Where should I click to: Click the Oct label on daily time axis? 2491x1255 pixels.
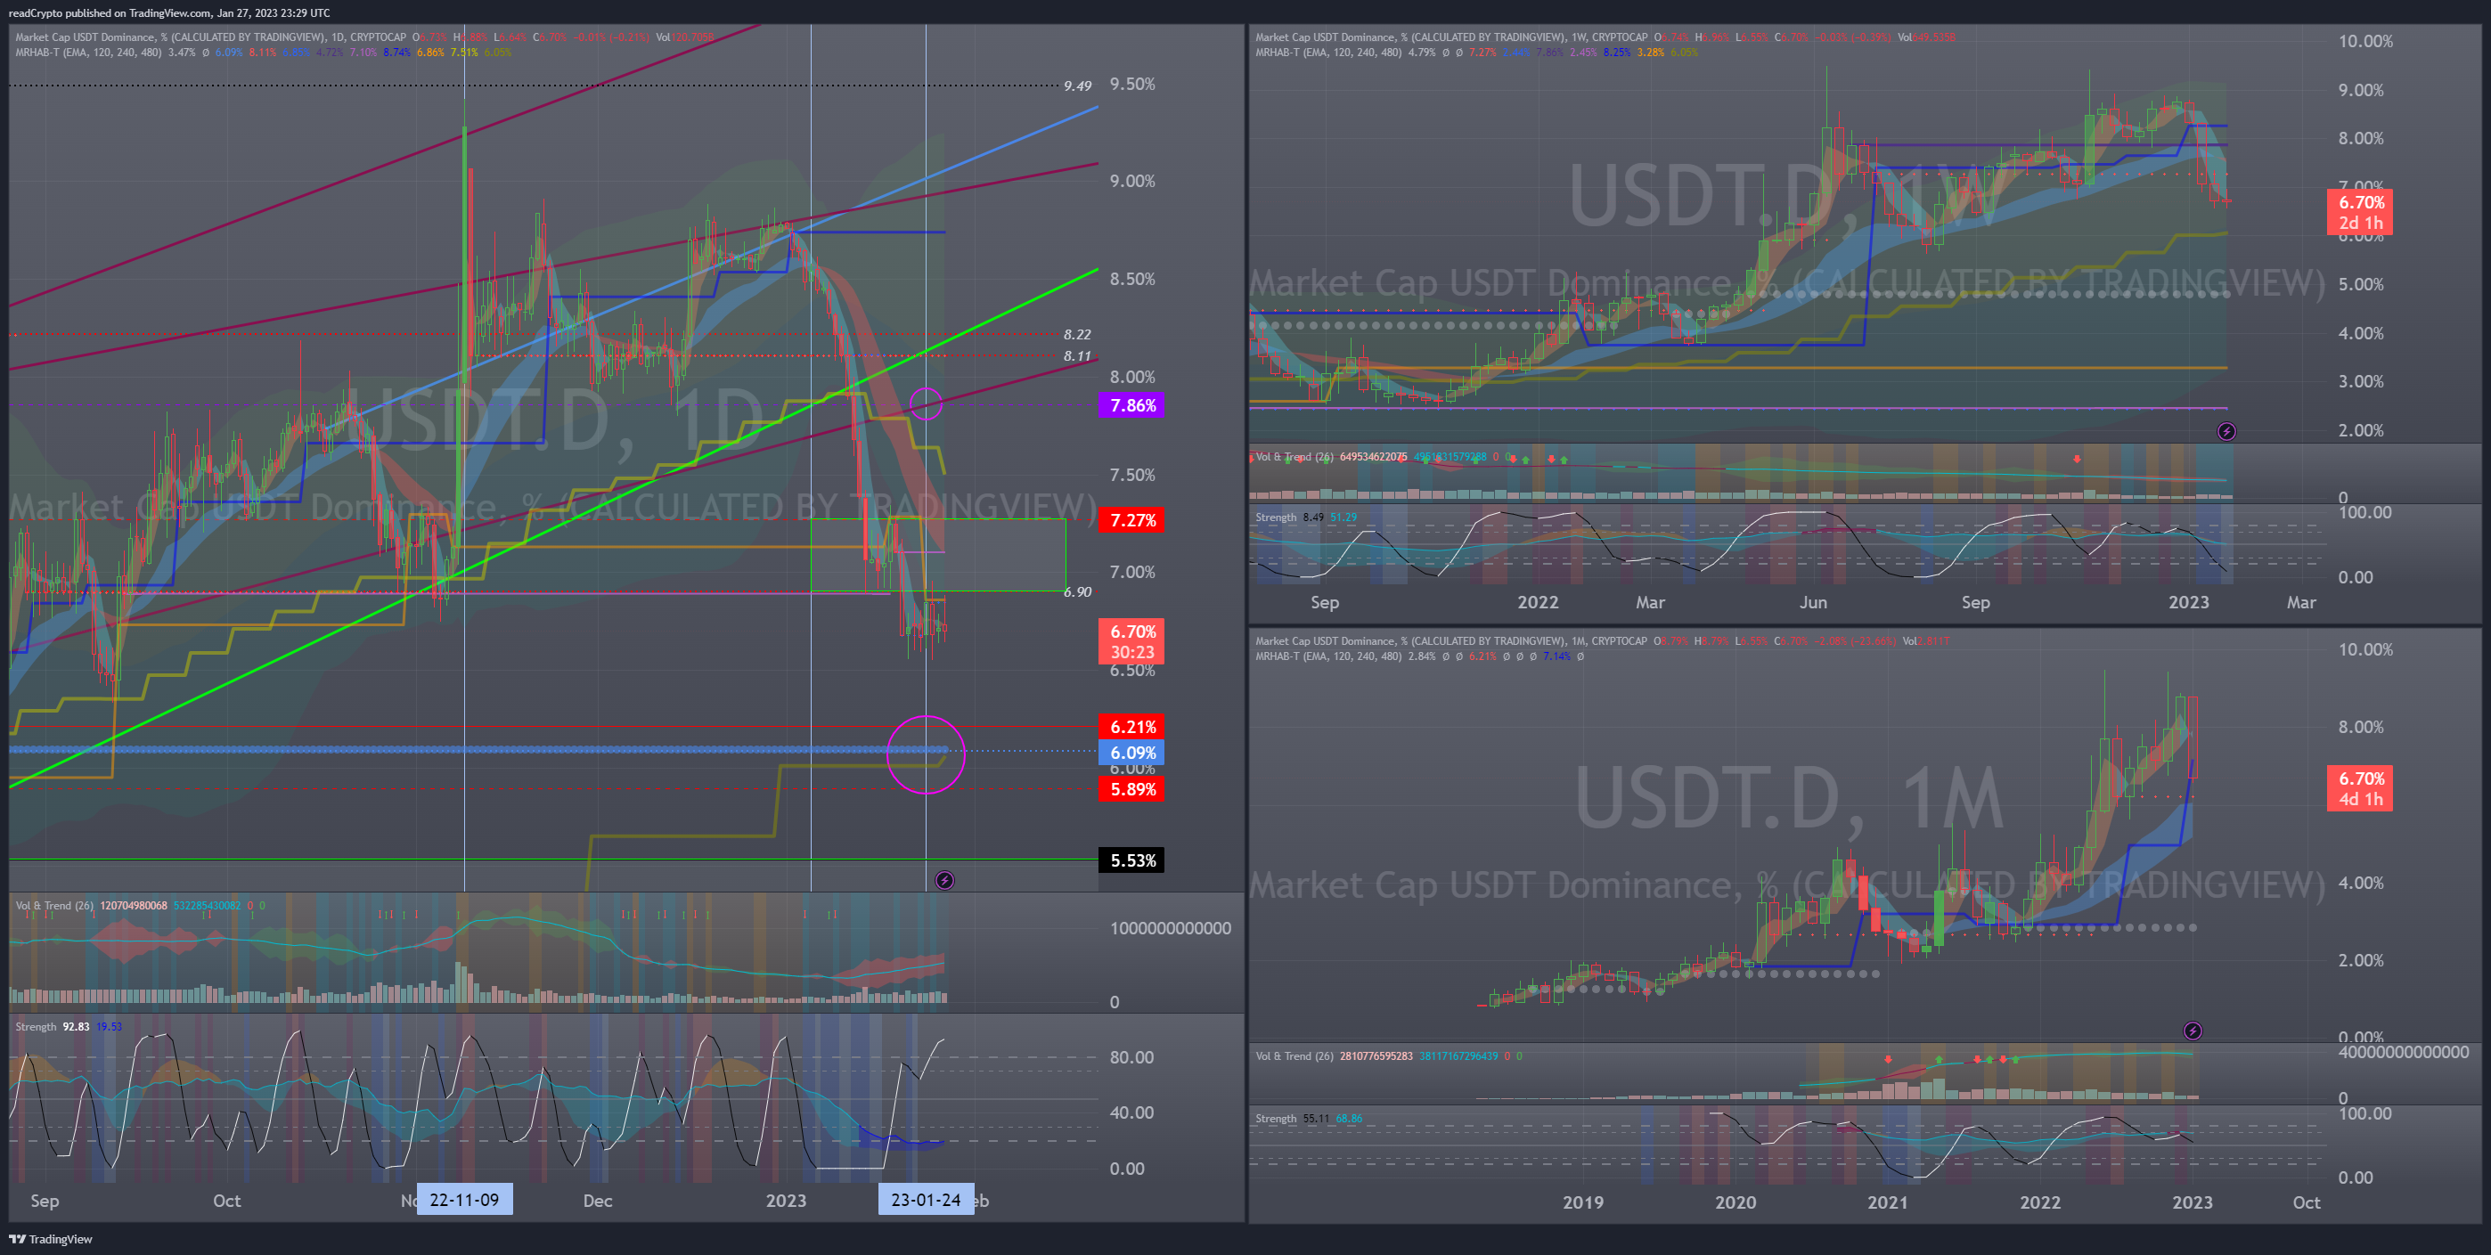pyautogui.click(x=226, y=1201)
